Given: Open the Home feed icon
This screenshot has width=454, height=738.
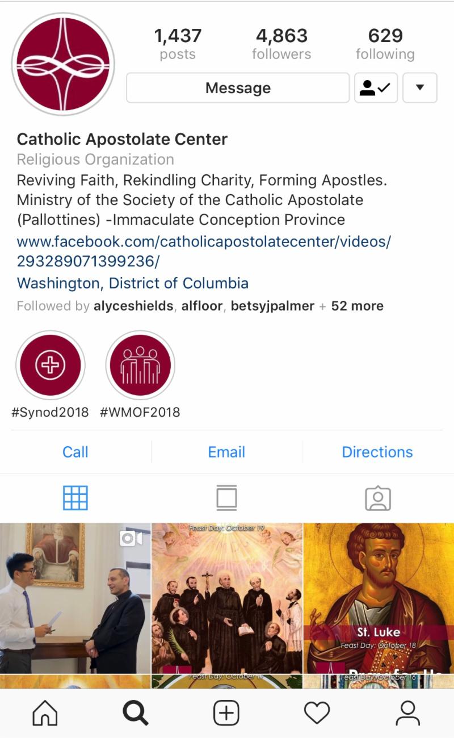Looking at the screenshot, I should pyautogui.click(x=45, y=713).
